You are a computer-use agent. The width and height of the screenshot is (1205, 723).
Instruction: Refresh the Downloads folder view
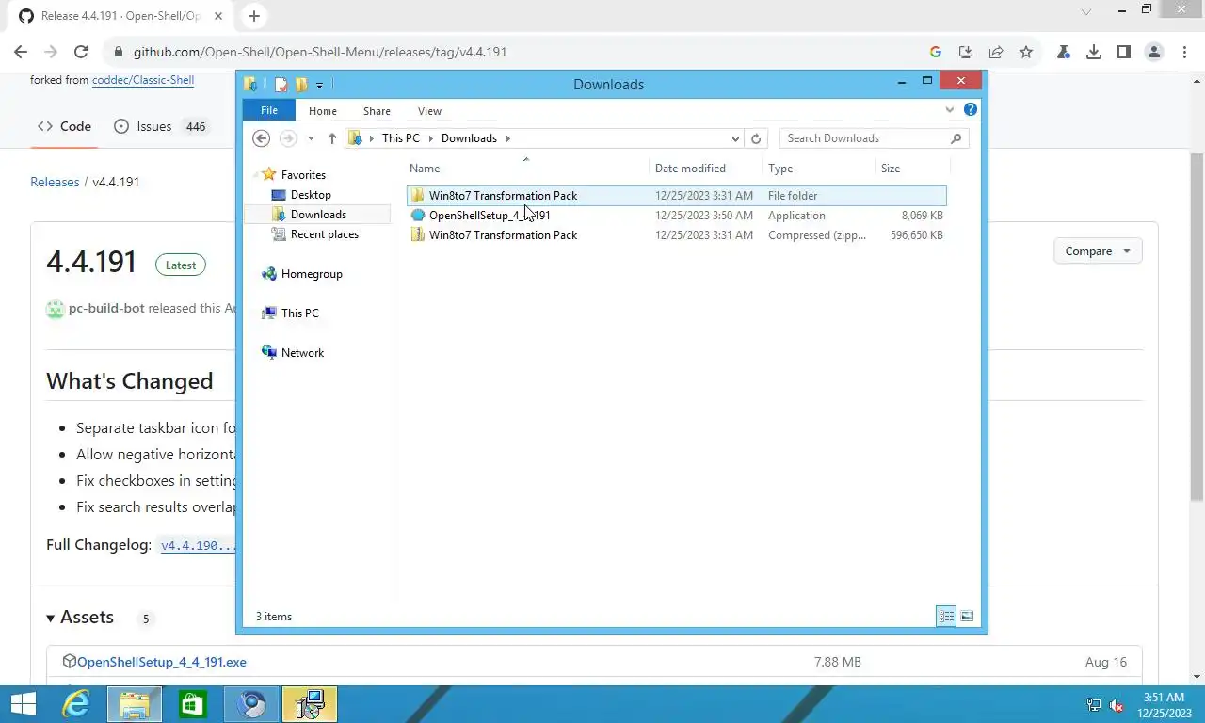[x=755, y=138]
